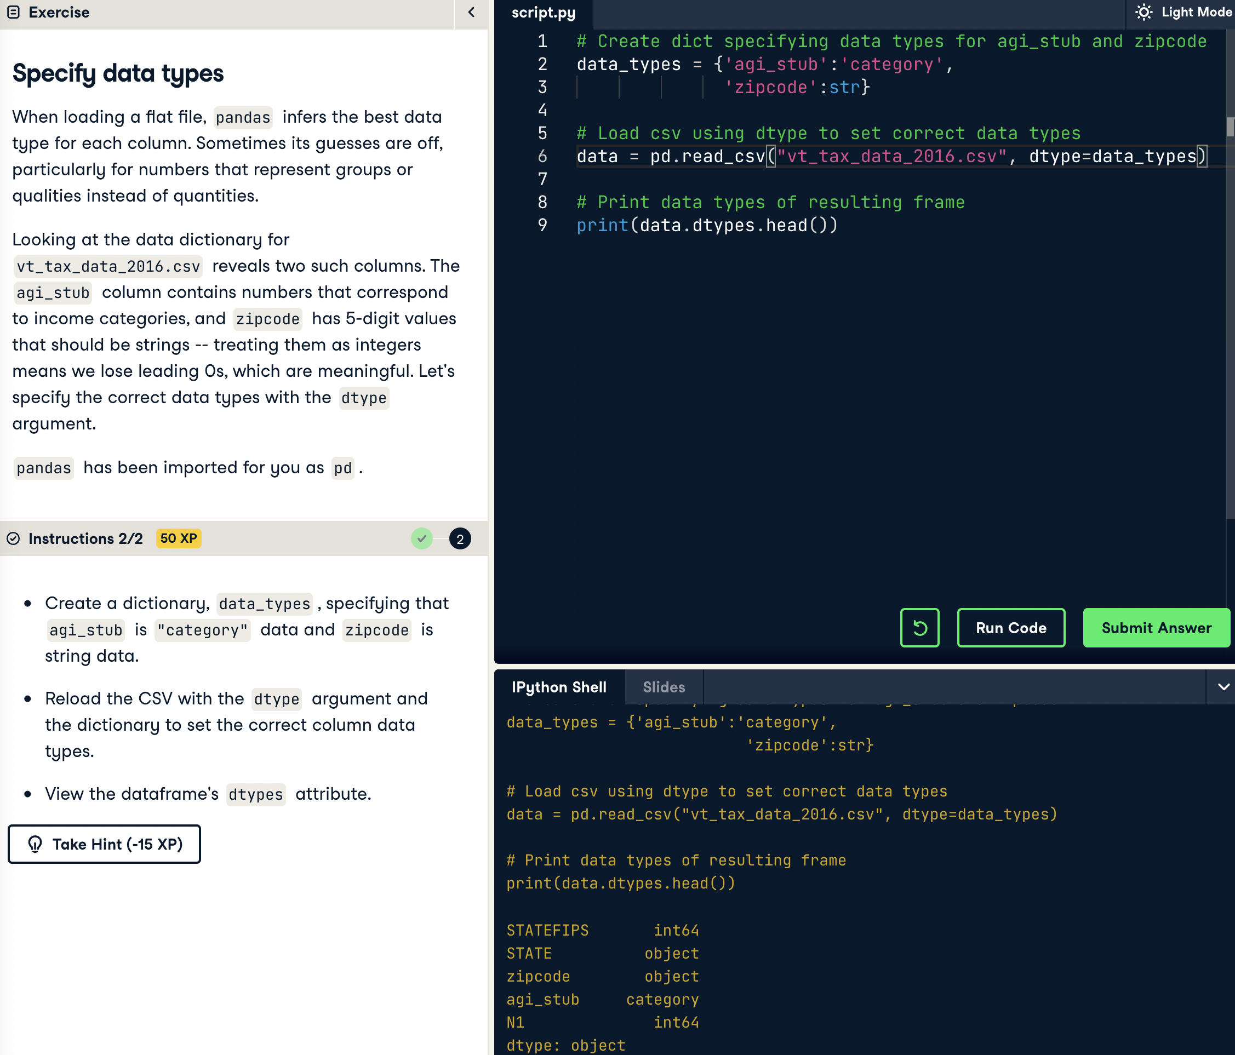Click the code editor vertical scrollbar
Viewport: 1235px width, 1055px height.
tap(1230, 127)
